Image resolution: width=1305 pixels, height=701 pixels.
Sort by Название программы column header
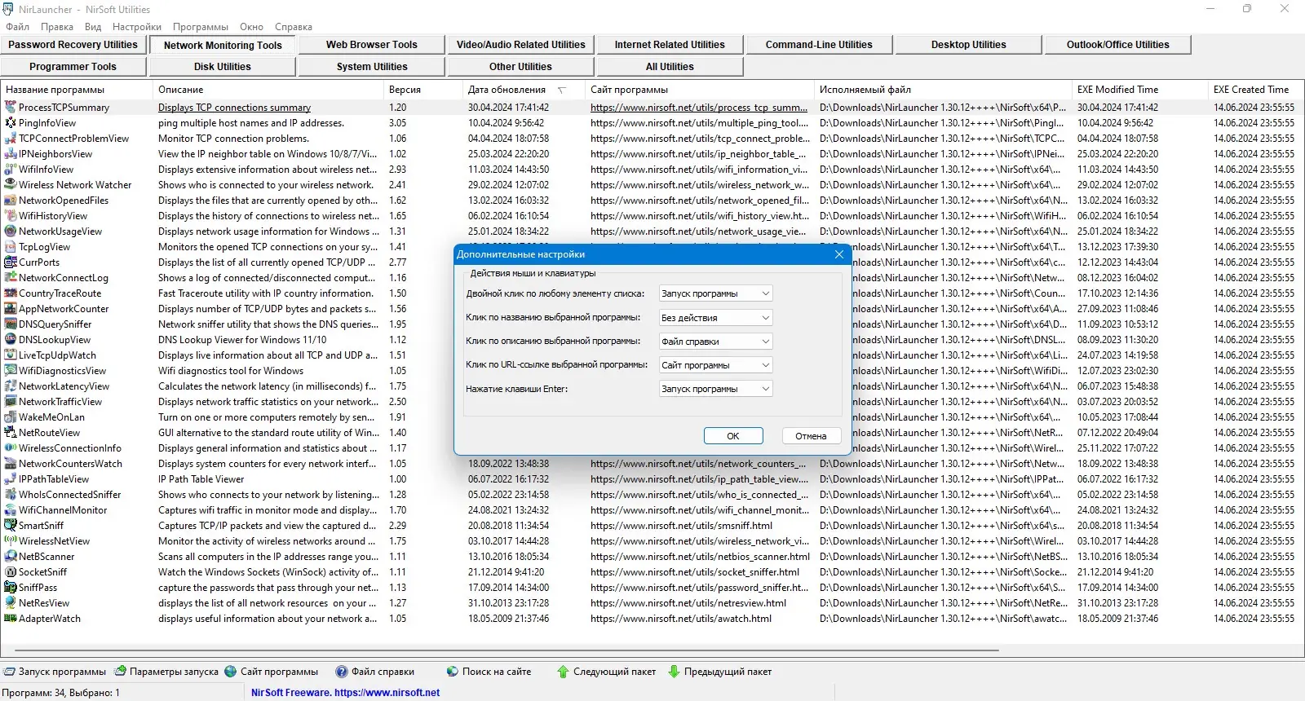[x=77, y=90]
